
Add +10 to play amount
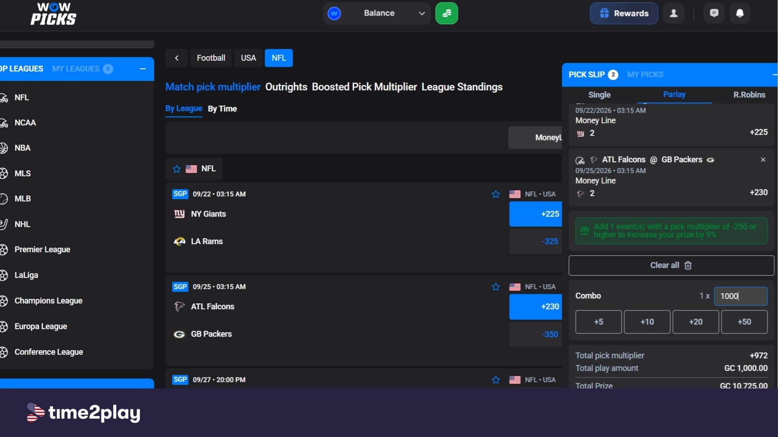pyautogui.click(x=647, y=322)
